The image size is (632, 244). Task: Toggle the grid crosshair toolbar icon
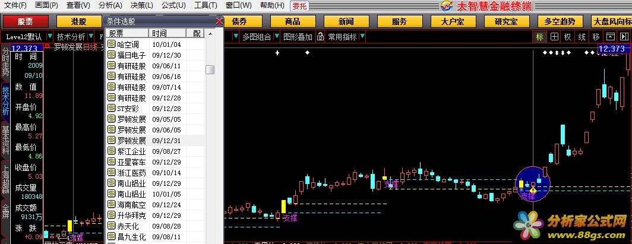tap(554, 37)
